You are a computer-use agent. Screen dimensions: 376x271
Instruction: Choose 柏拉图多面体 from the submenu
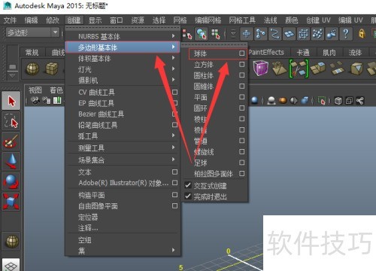click(214, 174)
